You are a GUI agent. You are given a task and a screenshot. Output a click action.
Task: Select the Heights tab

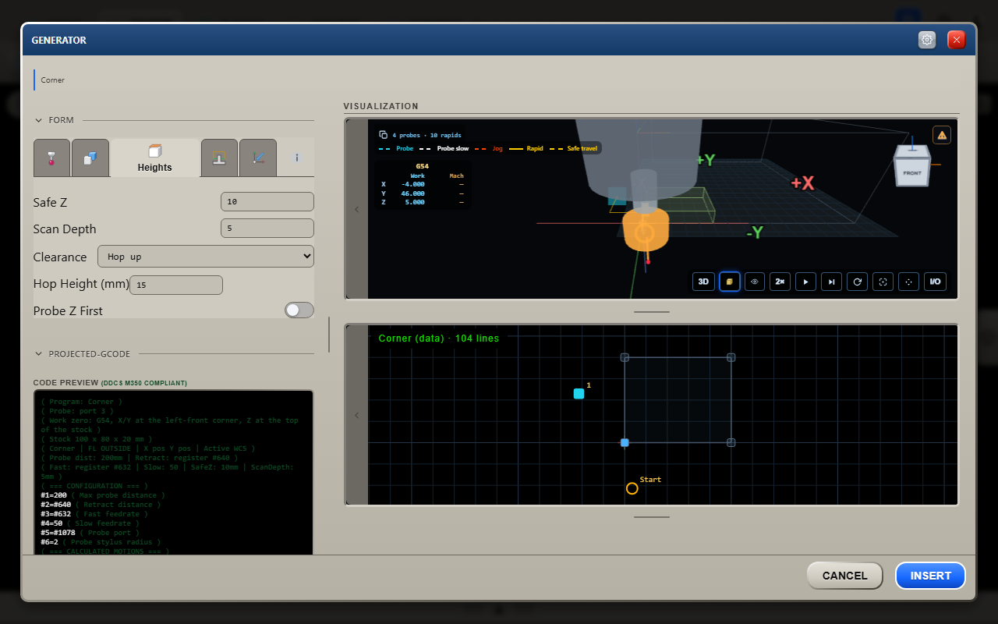pos(155,158)
